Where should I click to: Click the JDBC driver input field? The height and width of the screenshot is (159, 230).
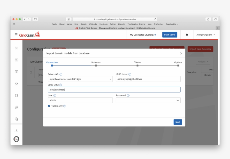click(x=148, y=79)
